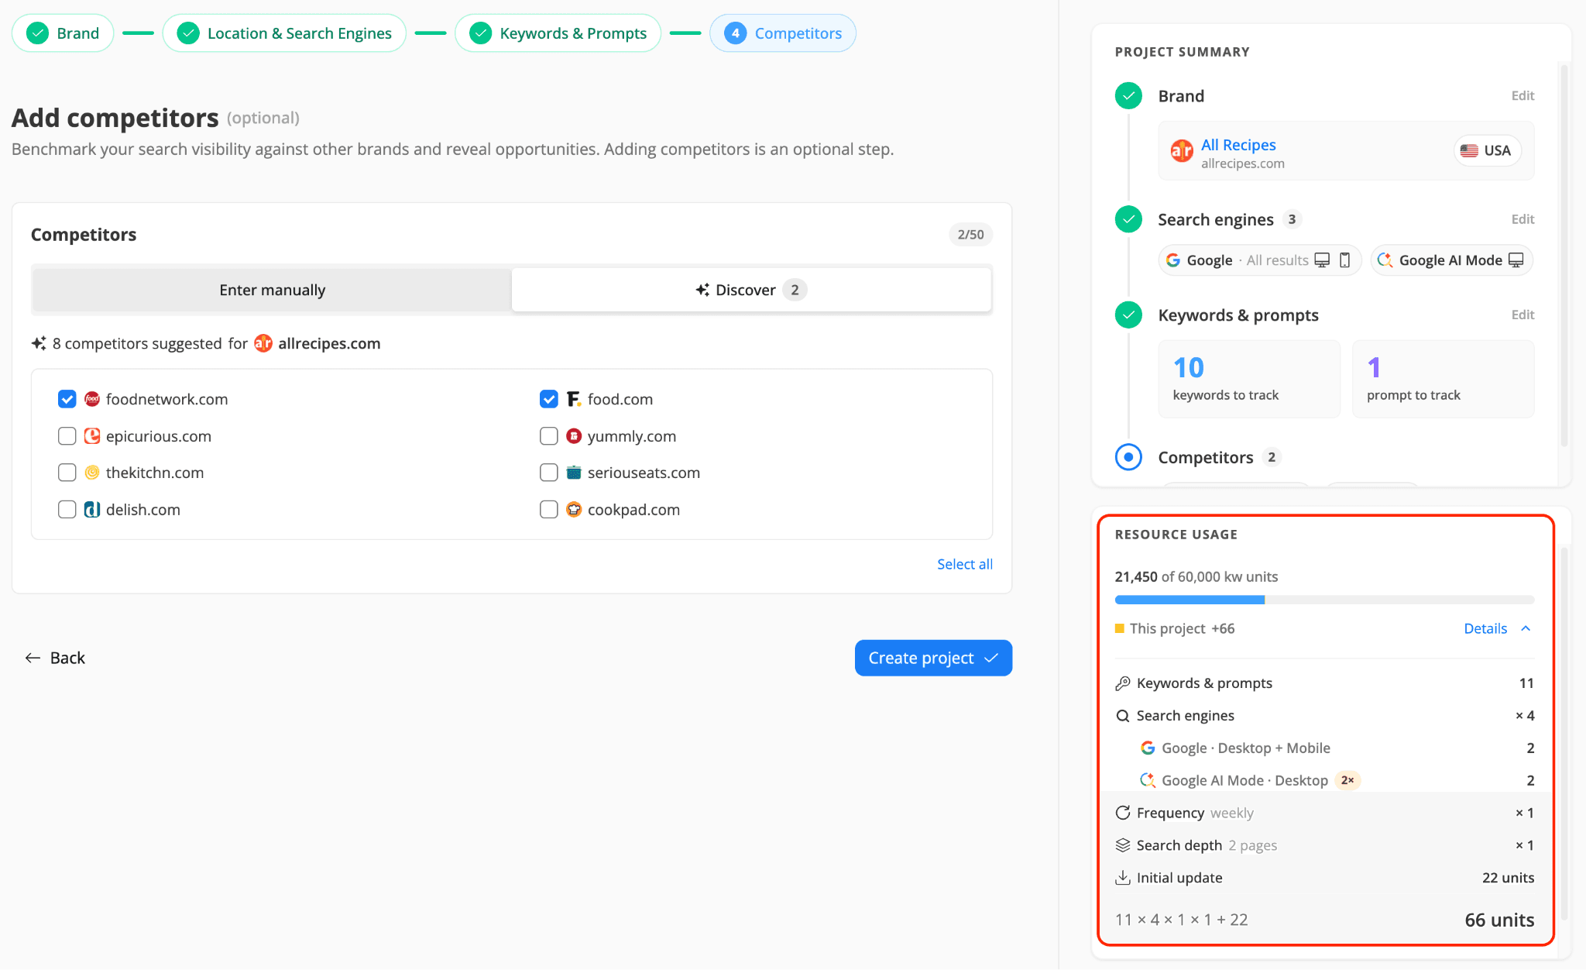Click the Competitors radio step indicator

[x=1128, y=457]
